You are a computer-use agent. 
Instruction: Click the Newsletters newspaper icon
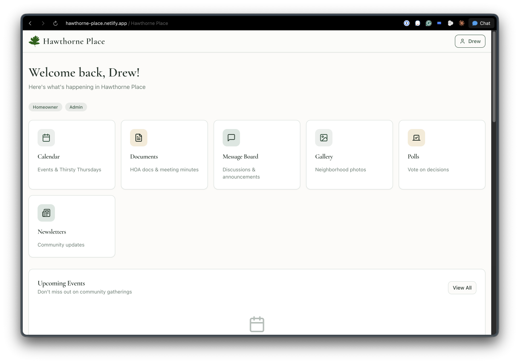coord(46,213)
